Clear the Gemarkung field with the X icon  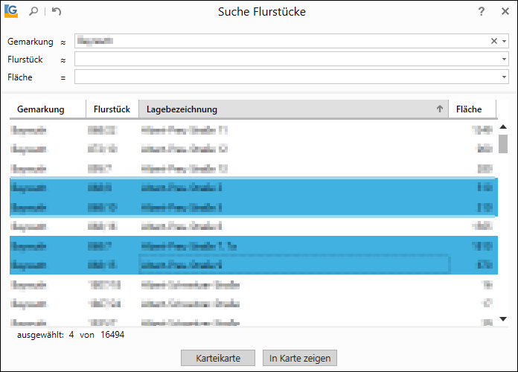click(494, 41)
